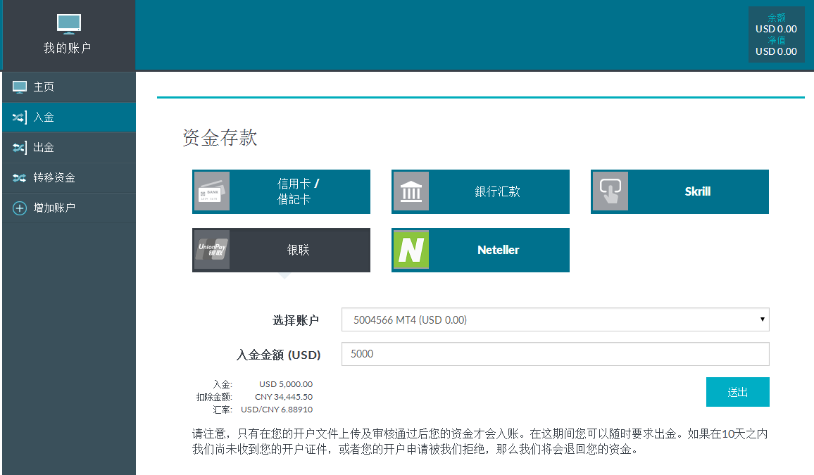The height and width of the screenshot is (475, 814).
Task: Choose the 银行汇款 payment method
Action: 497,191
